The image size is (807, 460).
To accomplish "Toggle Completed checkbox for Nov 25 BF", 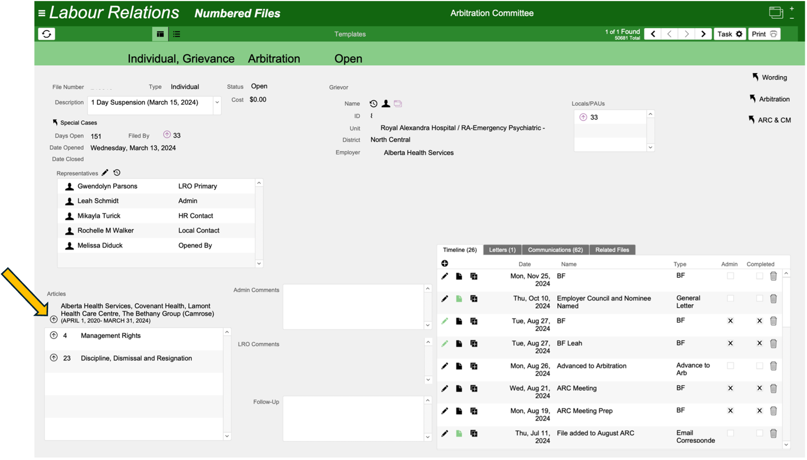I will click(759, 276).
